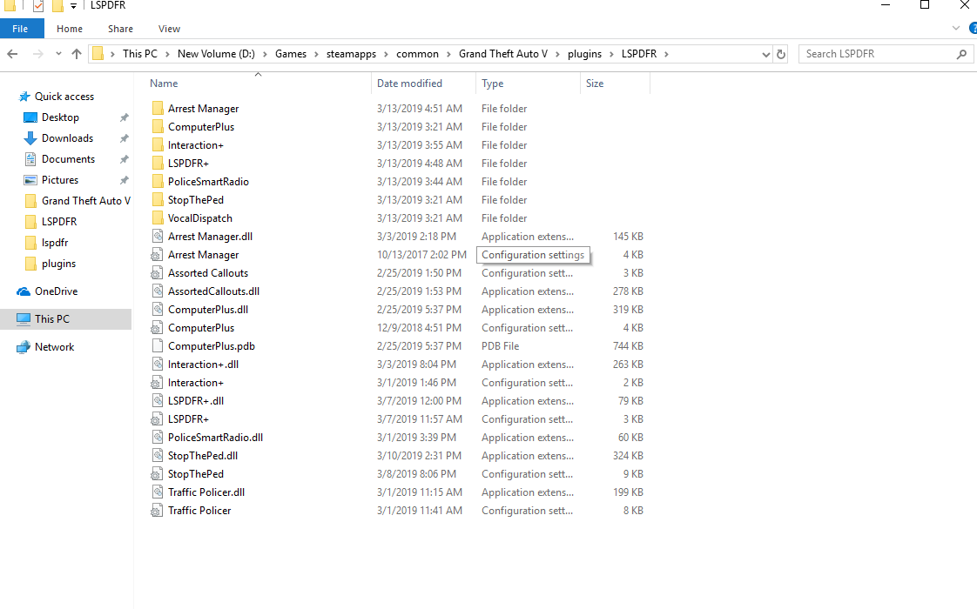
Task: Navigate to steamapps in the address bar
Action: pyautogui.click(x=352, y=54)
